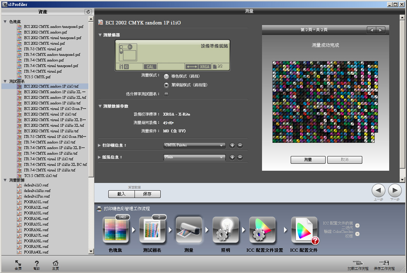Click the refresh icon in 資產 panel header
407x273 pixels.
[88, 12]
